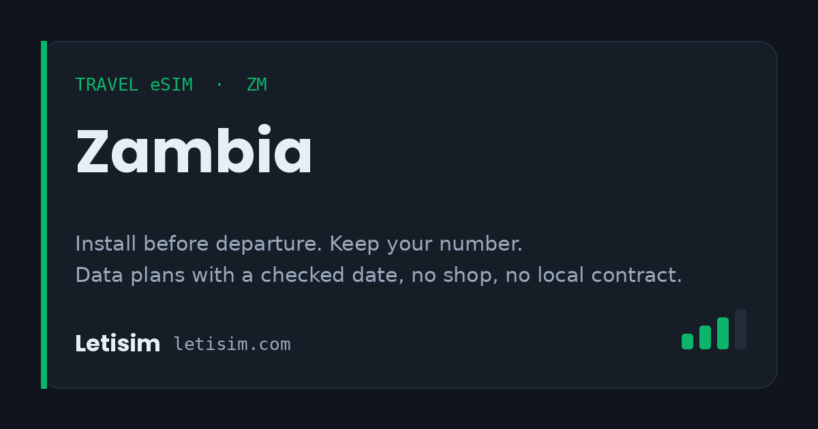The height and width of the screenshot is (429, 818).
Task: Select the ZM country code
Action: [x=257, y=85]
